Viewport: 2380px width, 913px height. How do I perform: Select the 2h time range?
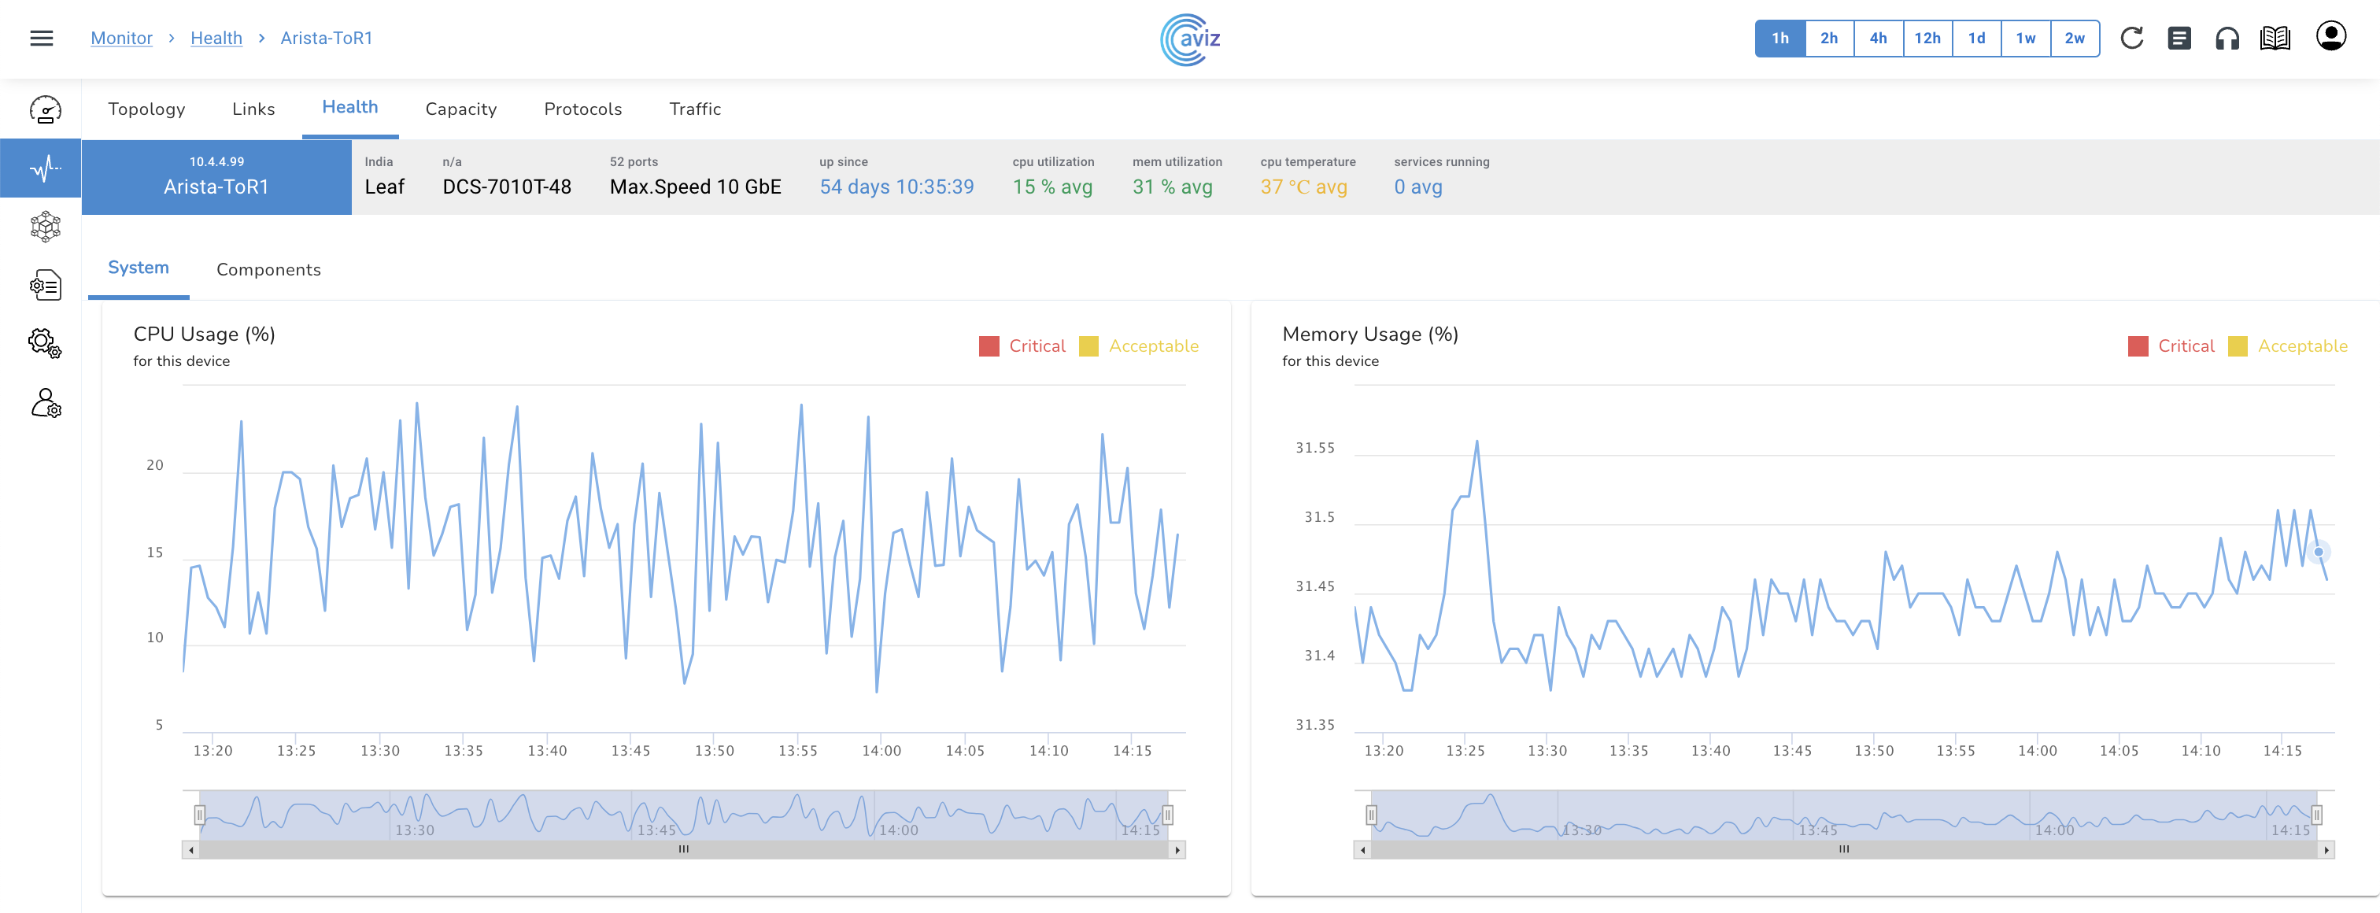(x=1828, y=38)
